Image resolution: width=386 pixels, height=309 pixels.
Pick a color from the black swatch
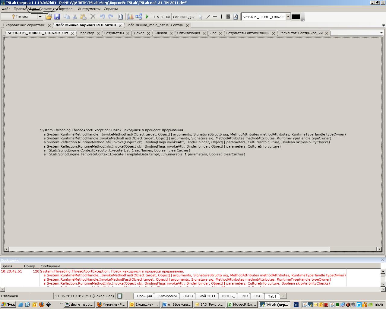click(x=296, y=17)
